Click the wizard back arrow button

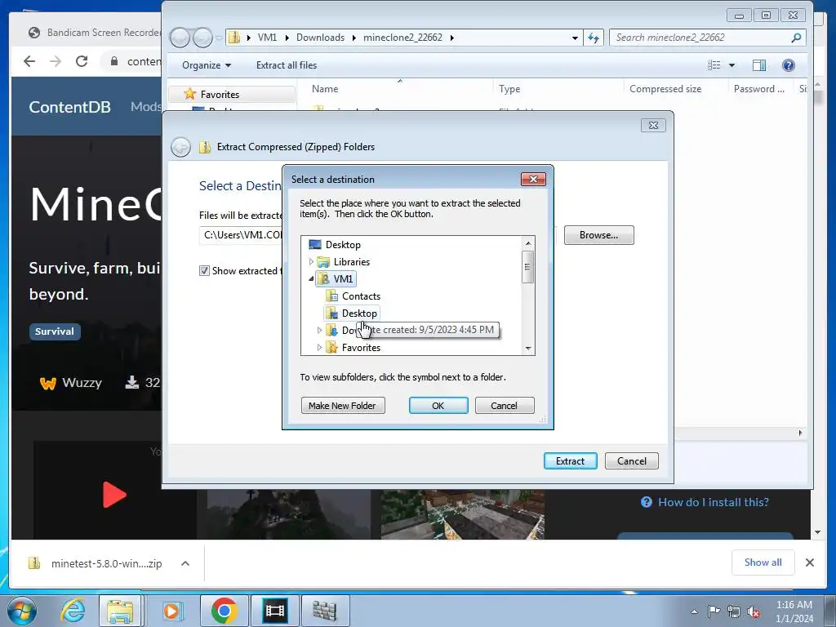point(180,147)
